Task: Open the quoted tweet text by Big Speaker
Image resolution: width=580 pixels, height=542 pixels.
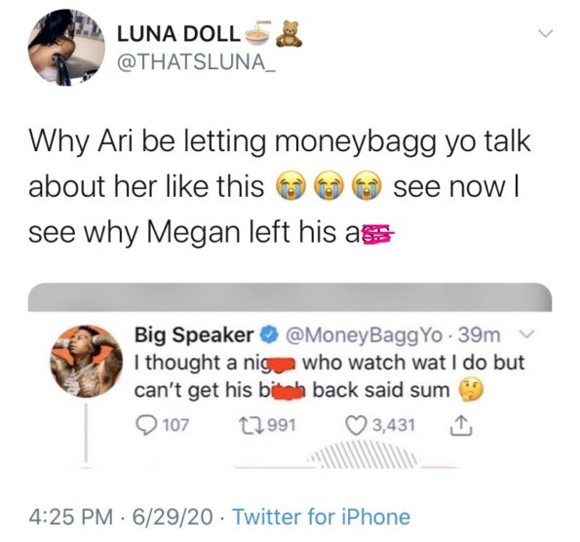Action: 329,376
